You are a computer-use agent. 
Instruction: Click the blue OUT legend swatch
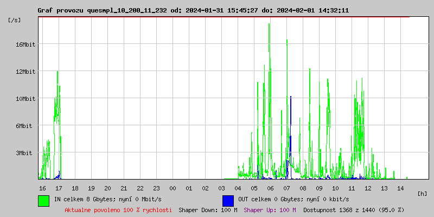coord(228,200)
